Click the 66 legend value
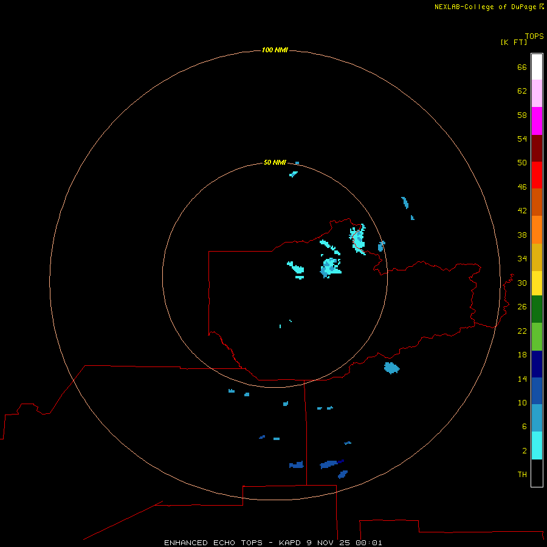The height and width of the screenshot is (547, 547). [522, 67]
